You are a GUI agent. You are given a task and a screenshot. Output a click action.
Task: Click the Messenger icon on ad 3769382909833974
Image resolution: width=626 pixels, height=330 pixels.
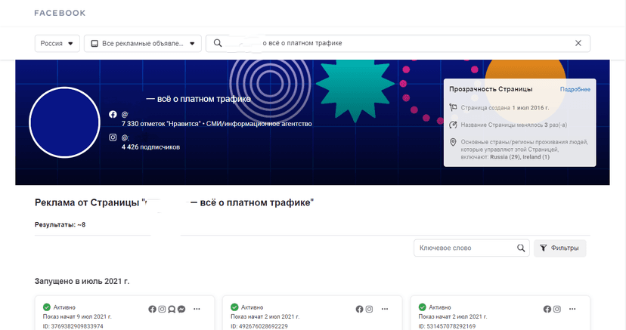pos(181,309)
